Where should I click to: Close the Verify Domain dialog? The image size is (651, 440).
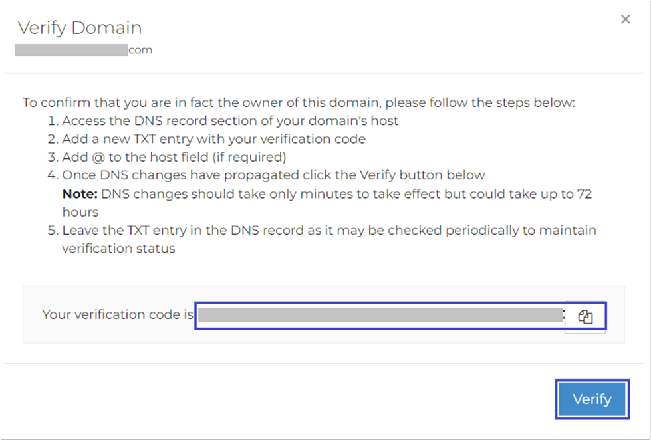point(625,20)
